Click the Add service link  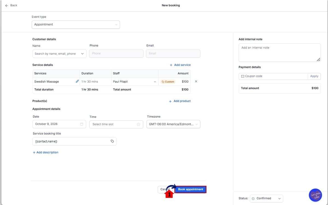(x=180, y=65)
